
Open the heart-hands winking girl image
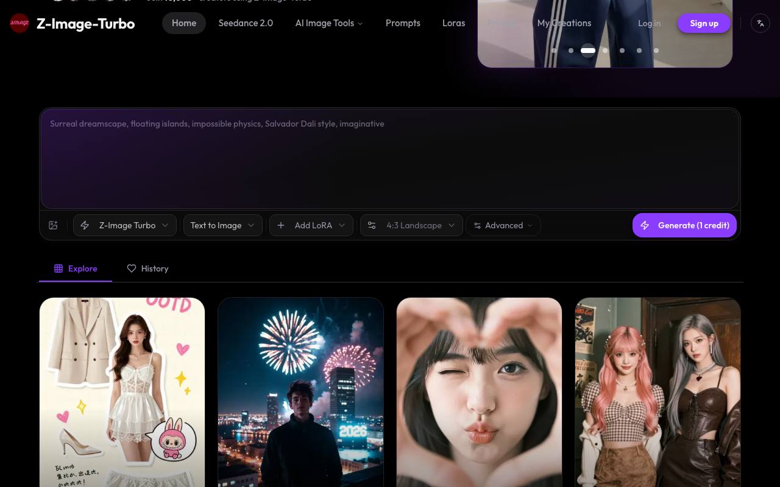click(479, 392)
